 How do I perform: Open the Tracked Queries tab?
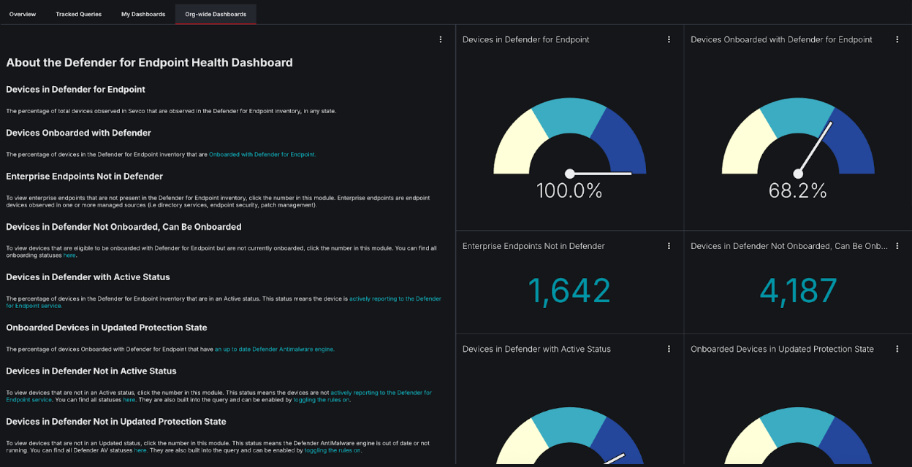(x=78, y=13)
